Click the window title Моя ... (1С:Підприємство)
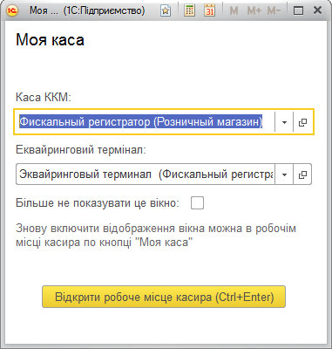Viewport: 332px width, 349px height. 87,10
